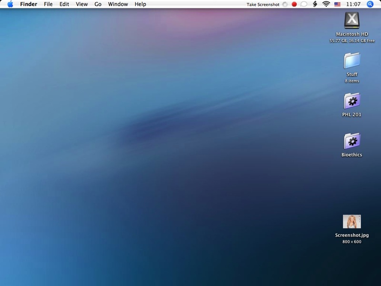Open the Help menu

point(140,4)
